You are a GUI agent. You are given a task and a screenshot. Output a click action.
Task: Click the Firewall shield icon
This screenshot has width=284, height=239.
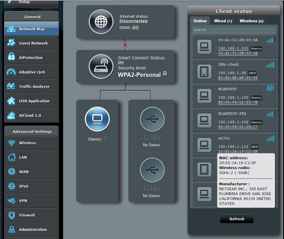click(12, 215)
